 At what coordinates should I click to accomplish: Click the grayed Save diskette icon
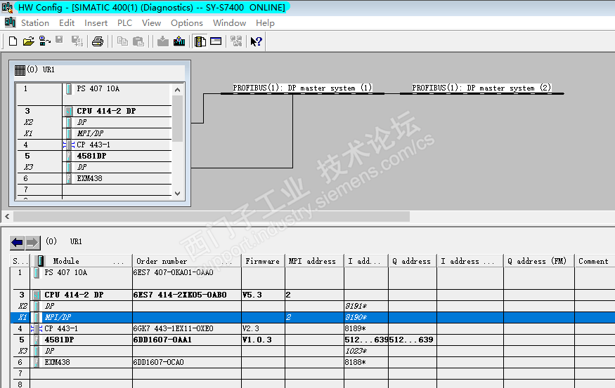pos(59,40)
